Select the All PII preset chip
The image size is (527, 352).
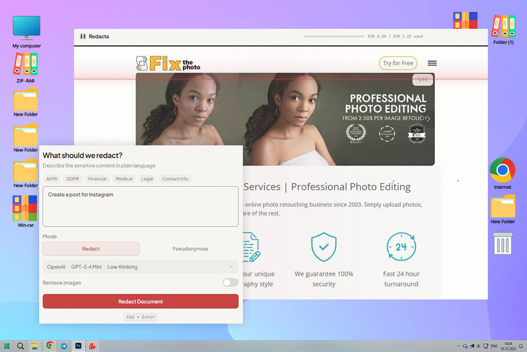click(x=52, y=179)
